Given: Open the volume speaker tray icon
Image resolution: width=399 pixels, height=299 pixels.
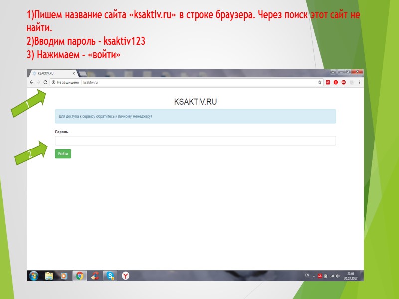Looking at the screenshot, I should click(x=338, y=276).
